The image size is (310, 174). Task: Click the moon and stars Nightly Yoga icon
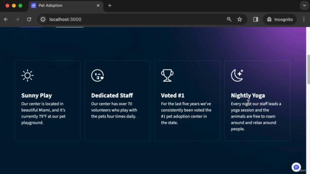[237, 75]
